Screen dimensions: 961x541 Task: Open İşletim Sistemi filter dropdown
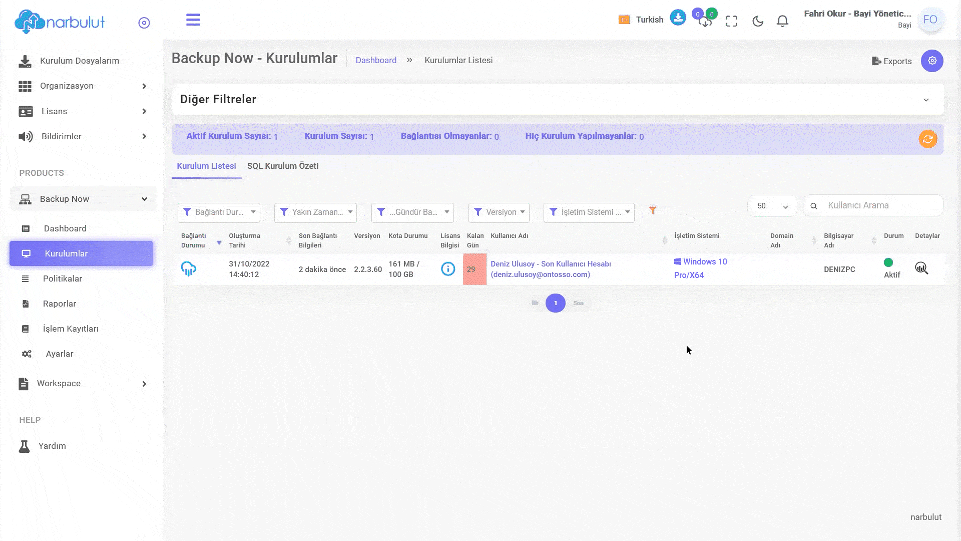point(589,212)
